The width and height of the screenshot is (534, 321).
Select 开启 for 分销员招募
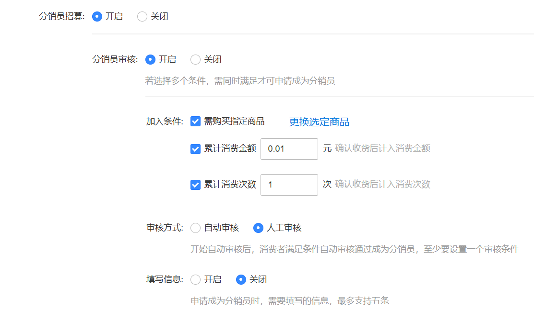click(97, 16)
